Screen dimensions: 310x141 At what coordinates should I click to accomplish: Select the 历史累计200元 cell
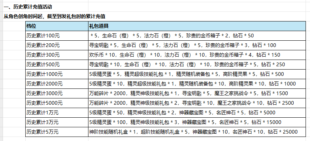(57, 46)
